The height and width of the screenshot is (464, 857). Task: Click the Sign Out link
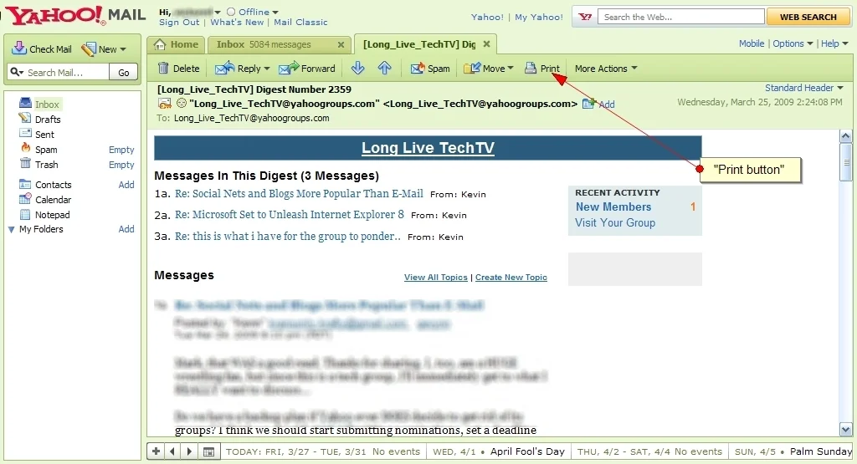tap(179, 23)
